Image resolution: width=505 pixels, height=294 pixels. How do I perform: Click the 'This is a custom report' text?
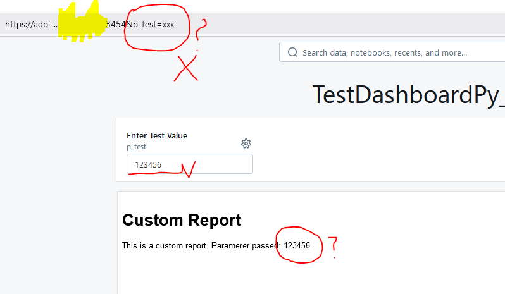pyautogui.click(x=165, y=245)
